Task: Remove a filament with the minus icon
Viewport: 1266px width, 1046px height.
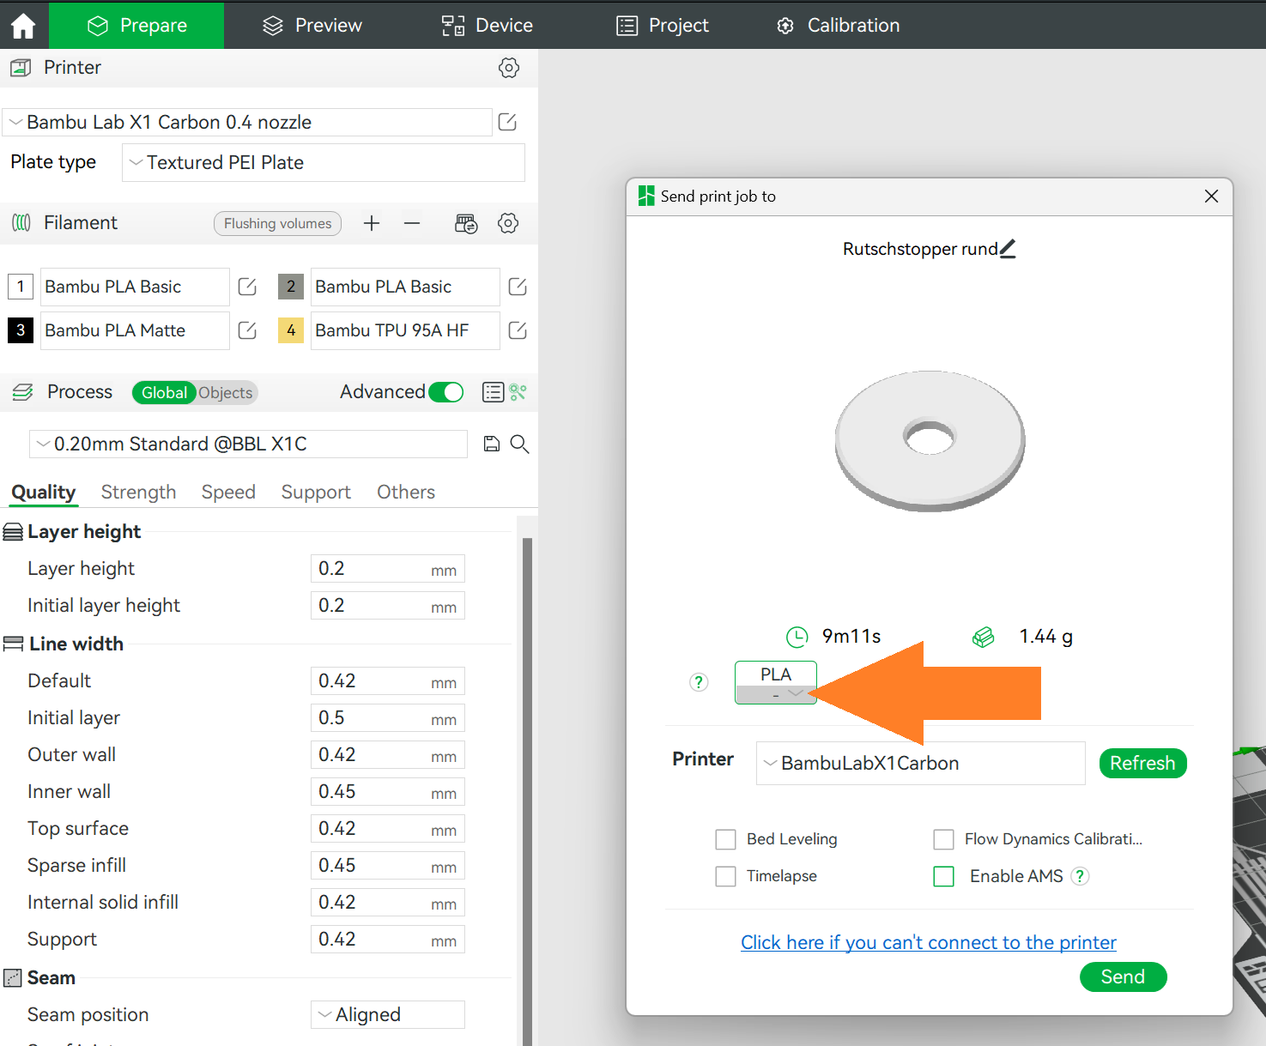Action: tap(412, 223)
